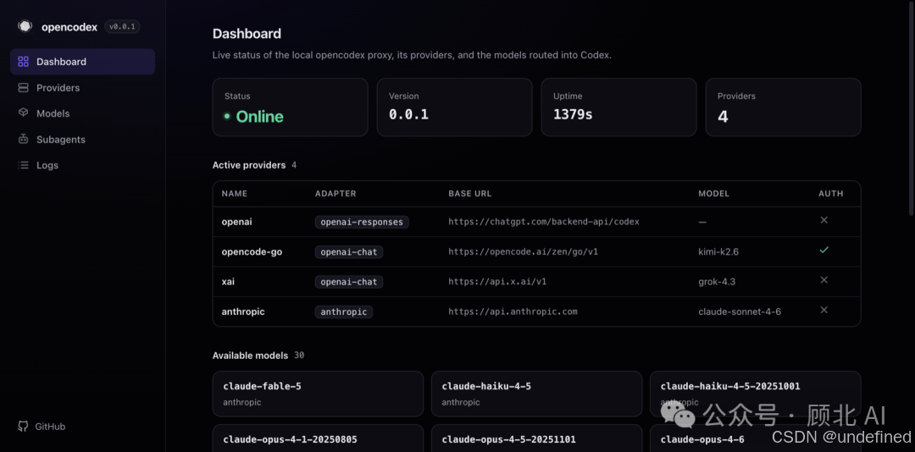Click the anthropic provider name in table
Viewport: 915px width, 452px height.
point(243,311)
